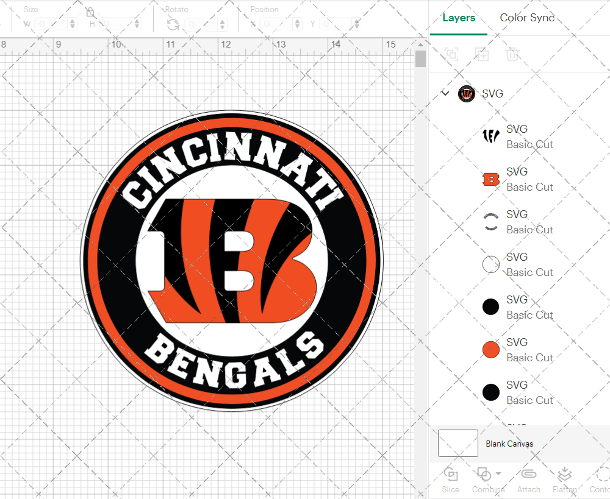Switch to the Layers tab
The height and width of the screenshot is (499, 610).
(459, 18)
